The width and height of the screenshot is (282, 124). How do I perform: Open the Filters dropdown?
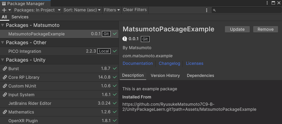112,10
